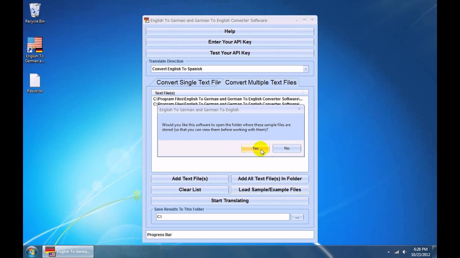
Task: Select the English To German shortcut icon
Action: point(35,50)
